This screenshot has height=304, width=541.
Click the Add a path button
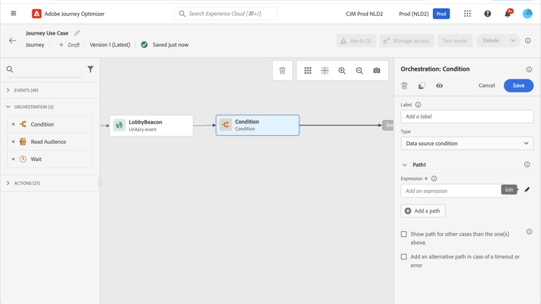tap(423, 211)
